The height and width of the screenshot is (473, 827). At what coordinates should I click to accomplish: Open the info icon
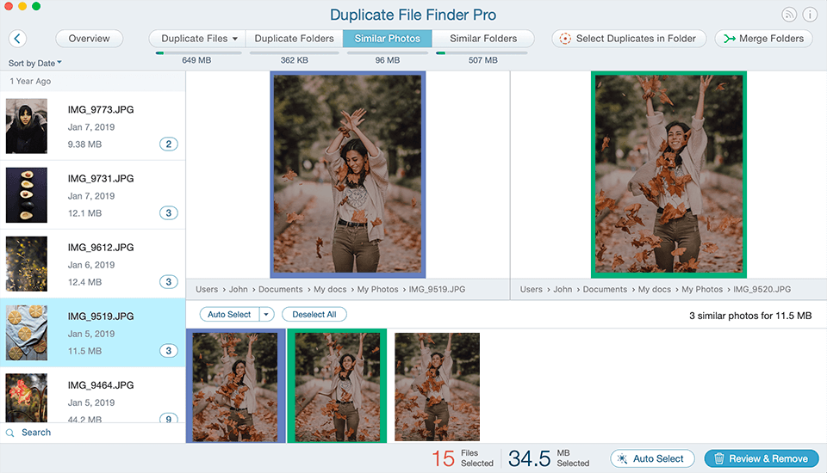pos(810,15)
